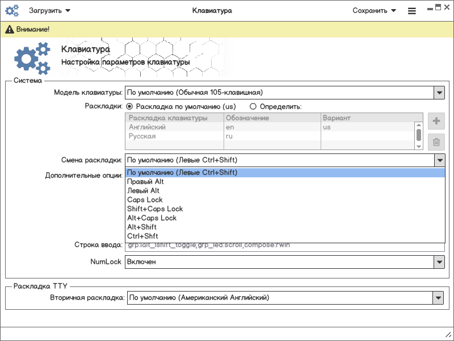454x341 pixels.
Task: Click the warning triangle icon
Action: (9, 29)
